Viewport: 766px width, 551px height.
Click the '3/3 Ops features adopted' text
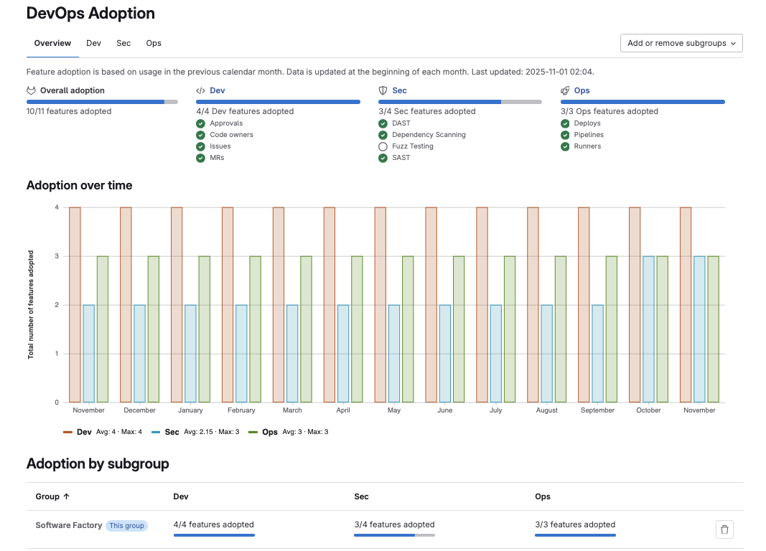point(609,111)
